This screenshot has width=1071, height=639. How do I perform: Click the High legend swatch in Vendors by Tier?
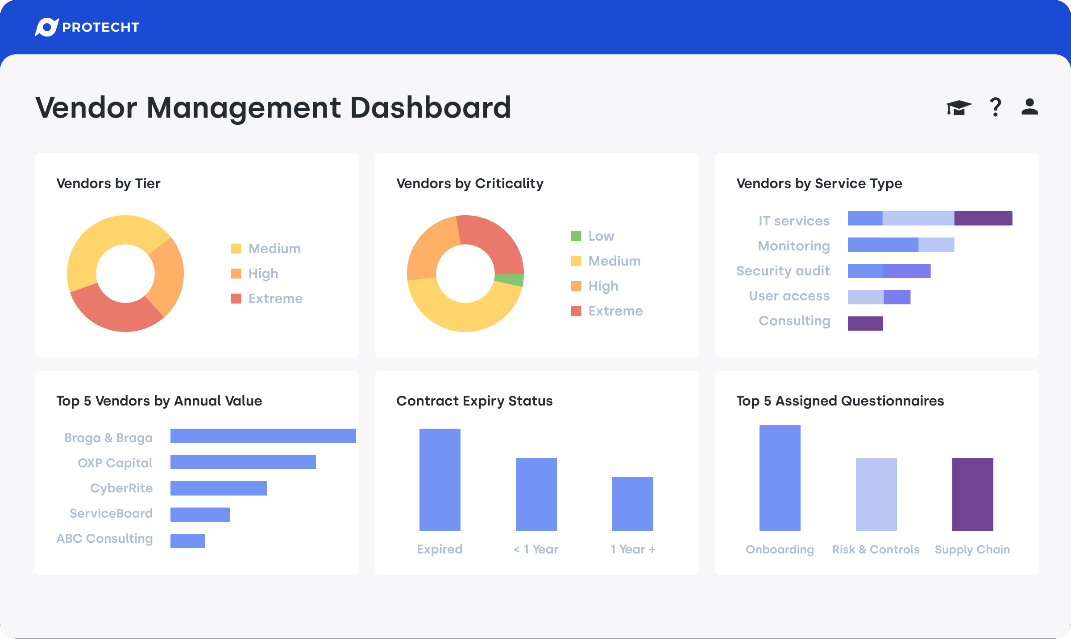(237, 273)
